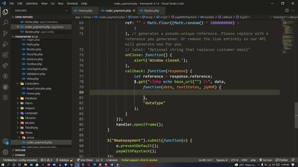The height and width of the screenshot is (167, 298).
Task: Open the circled S icon in the activity bar
Action: pyautogui.click(x=5, y=76)
